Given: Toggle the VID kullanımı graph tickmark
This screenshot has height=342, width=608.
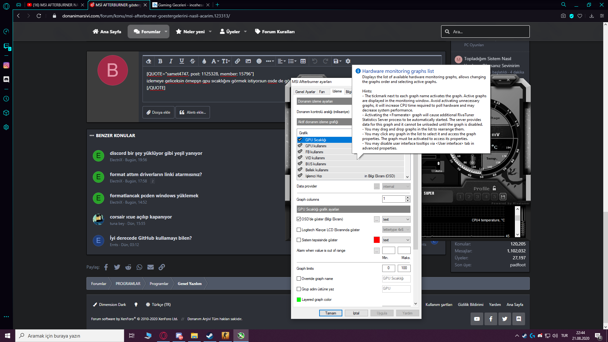Looking at the screenshot, I should (x=300, y=158).
